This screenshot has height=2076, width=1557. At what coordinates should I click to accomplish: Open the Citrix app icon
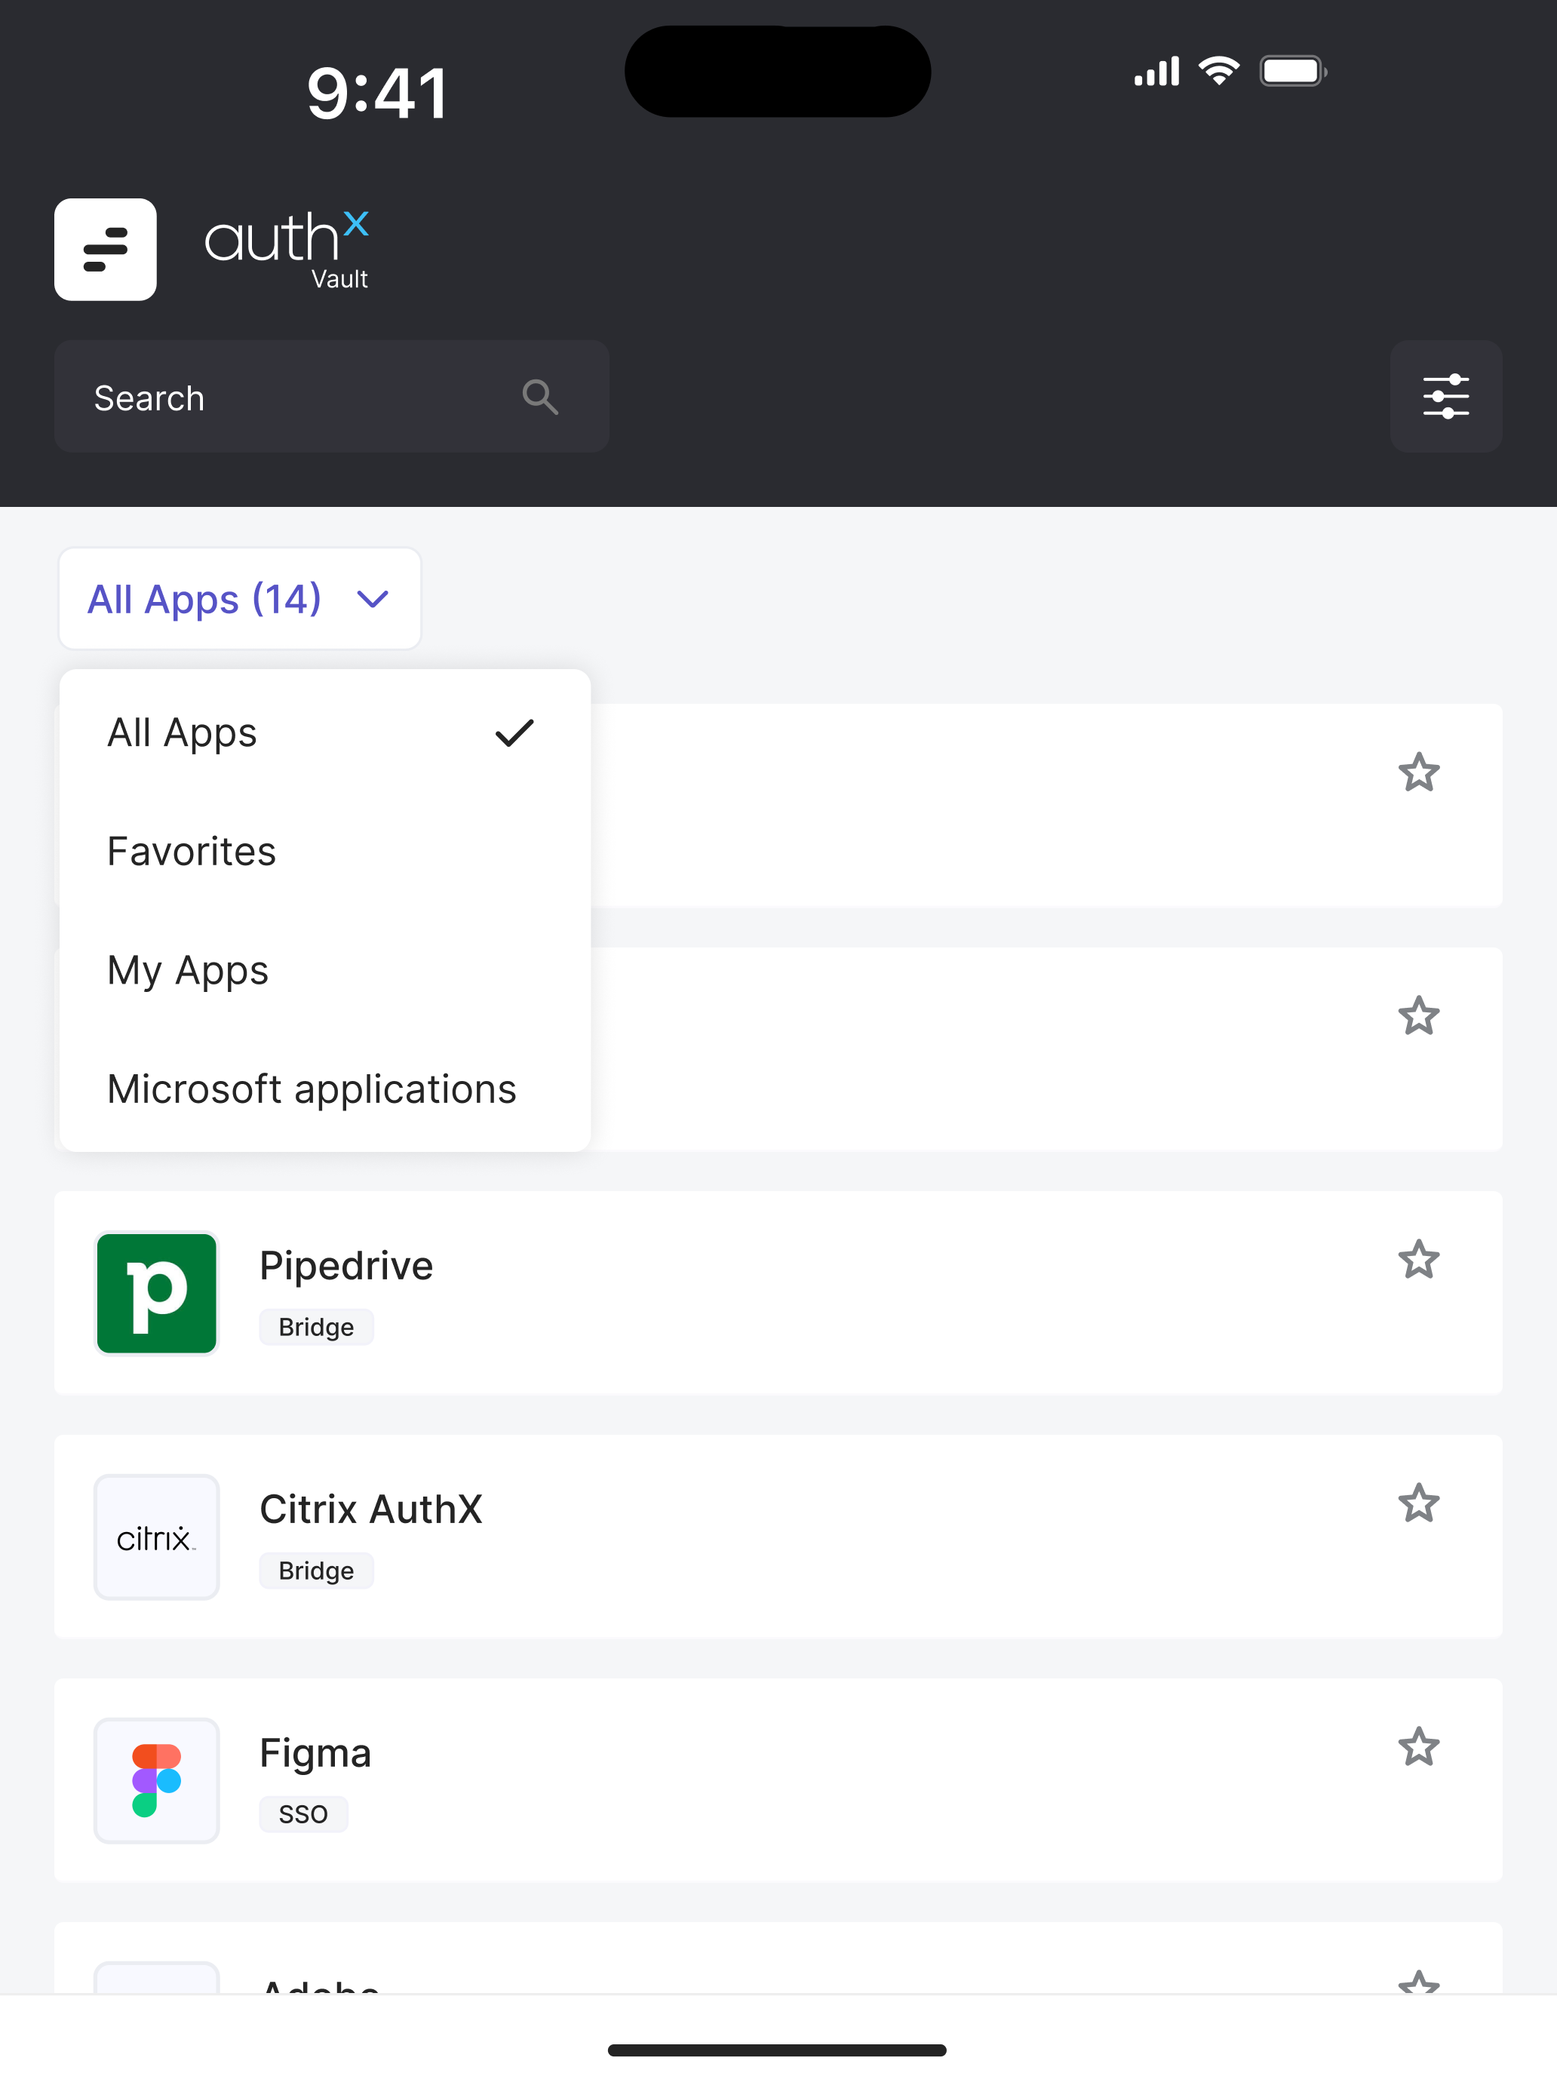[x=157, y=1537]
